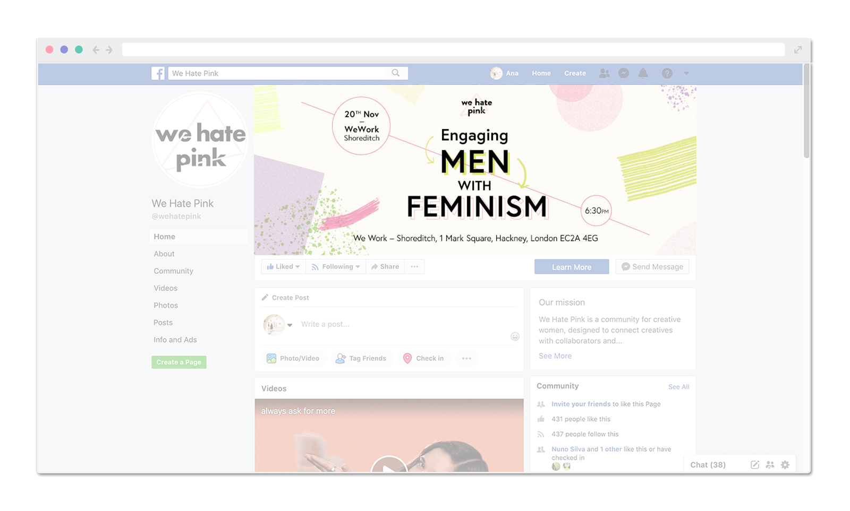The width and height of the screenshot is (850, 511).
Task: Select Community in the page sidebar
Action: click(173, 271)
